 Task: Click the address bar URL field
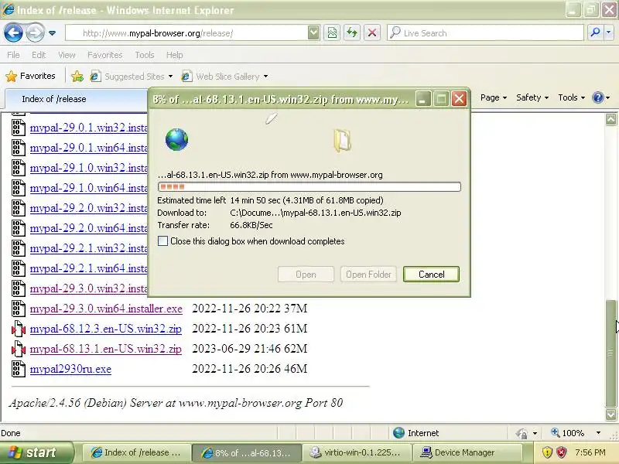[x=186, y=33]
